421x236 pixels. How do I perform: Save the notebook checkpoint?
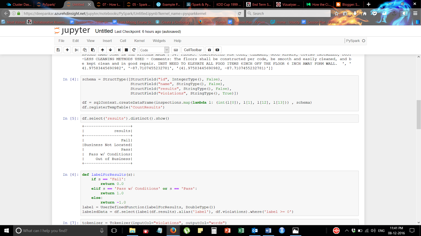[58, 50]
